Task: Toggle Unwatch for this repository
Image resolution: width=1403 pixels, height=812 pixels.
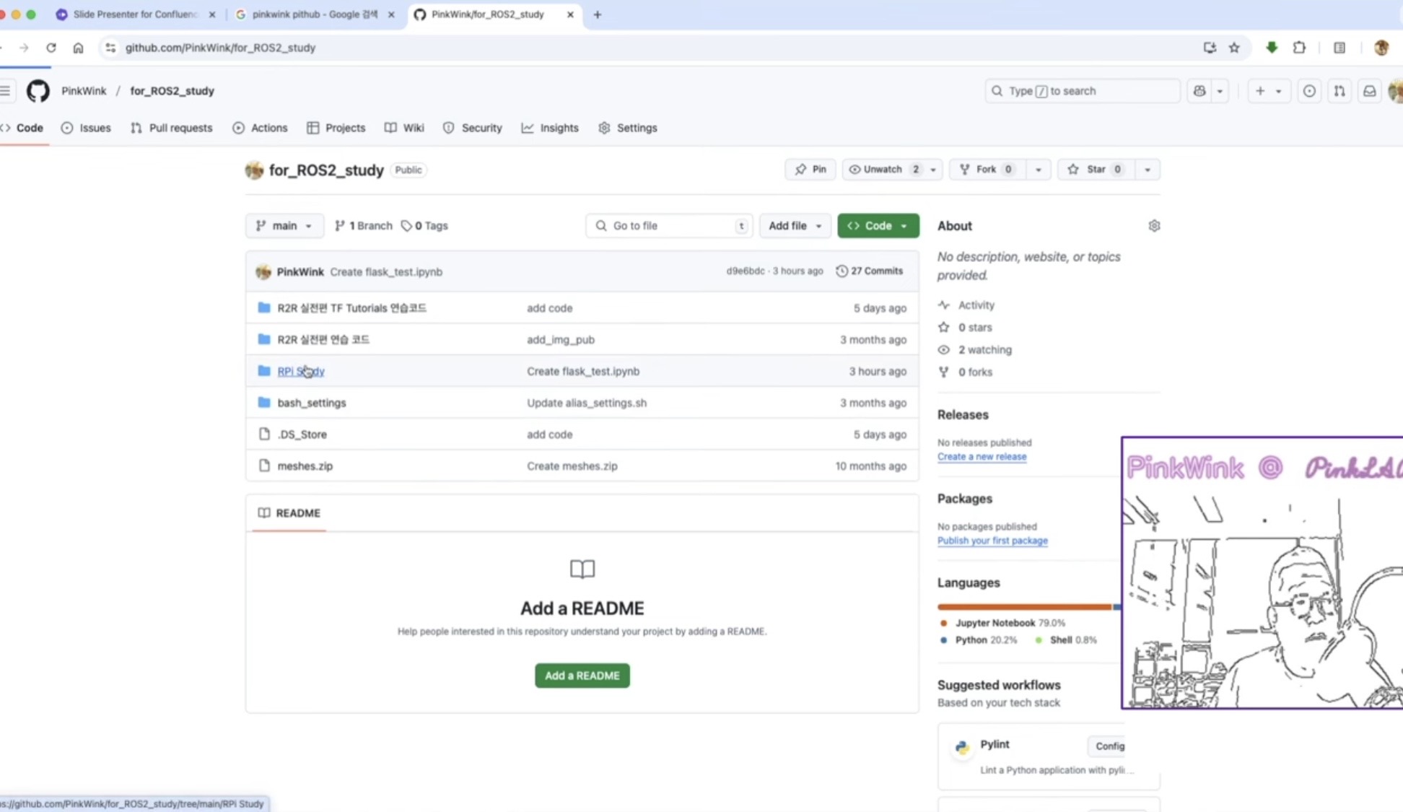Action: pyautogui.click(x=882, y=170)
